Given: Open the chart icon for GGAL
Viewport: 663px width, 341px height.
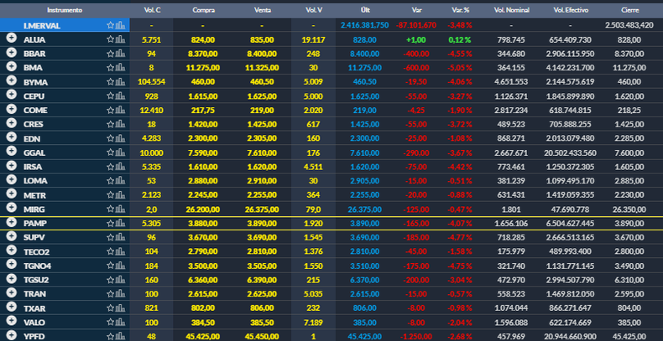Looking at the screenshot, I should [121, 152].
